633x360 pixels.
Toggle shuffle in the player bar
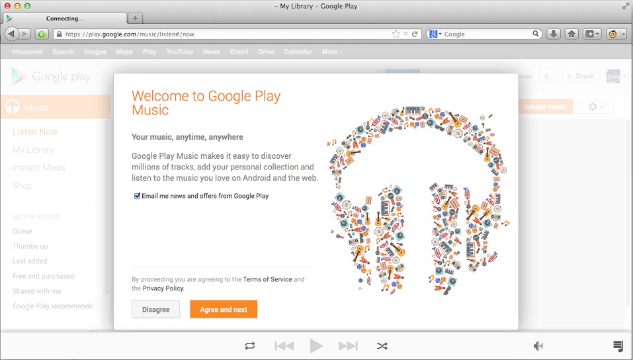tap(382, 346)
